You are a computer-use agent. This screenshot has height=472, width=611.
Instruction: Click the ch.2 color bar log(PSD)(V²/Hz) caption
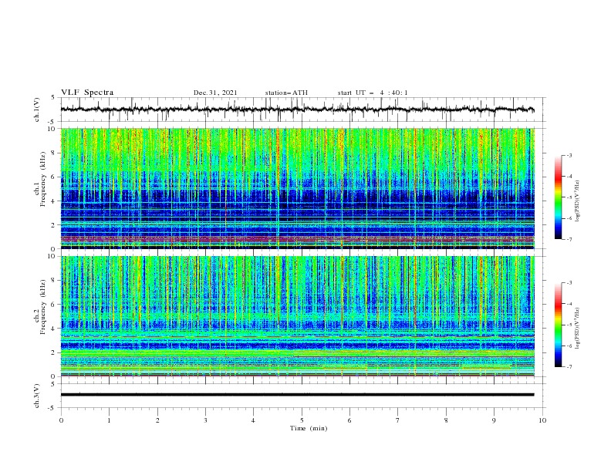point(578,329)
